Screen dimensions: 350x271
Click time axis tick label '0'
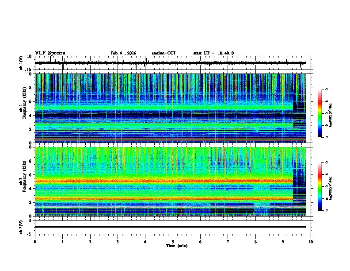click(35, 242)
